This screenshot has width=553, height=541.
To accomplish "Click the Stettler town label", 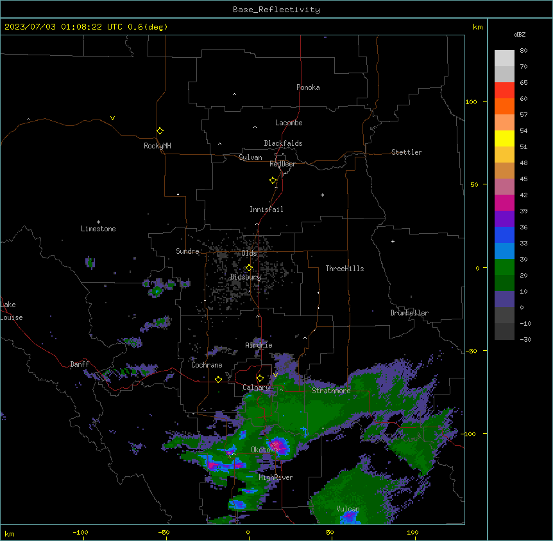I will click(x=407, y=152).
